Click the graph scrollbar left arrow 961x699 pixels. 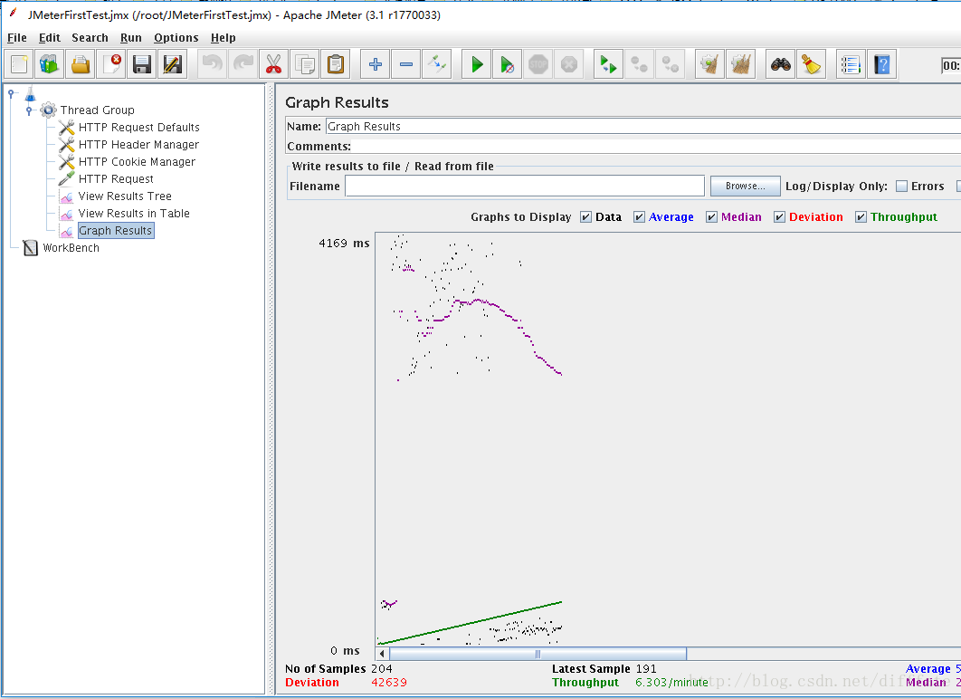click(382, 654)
